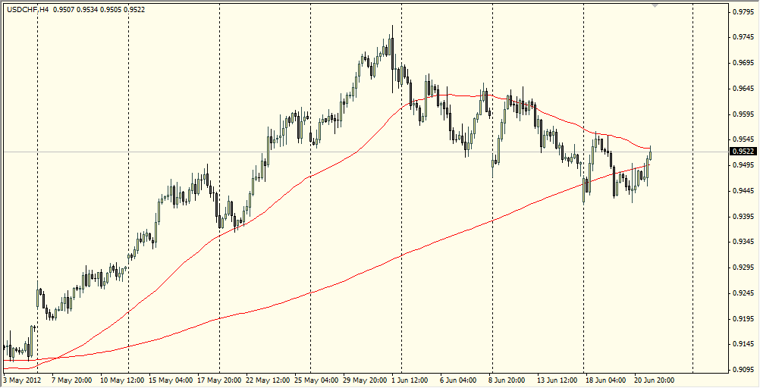Select the current price label 0.9522
The height and width of the screenshot is (388, 760).
point(743,152)
